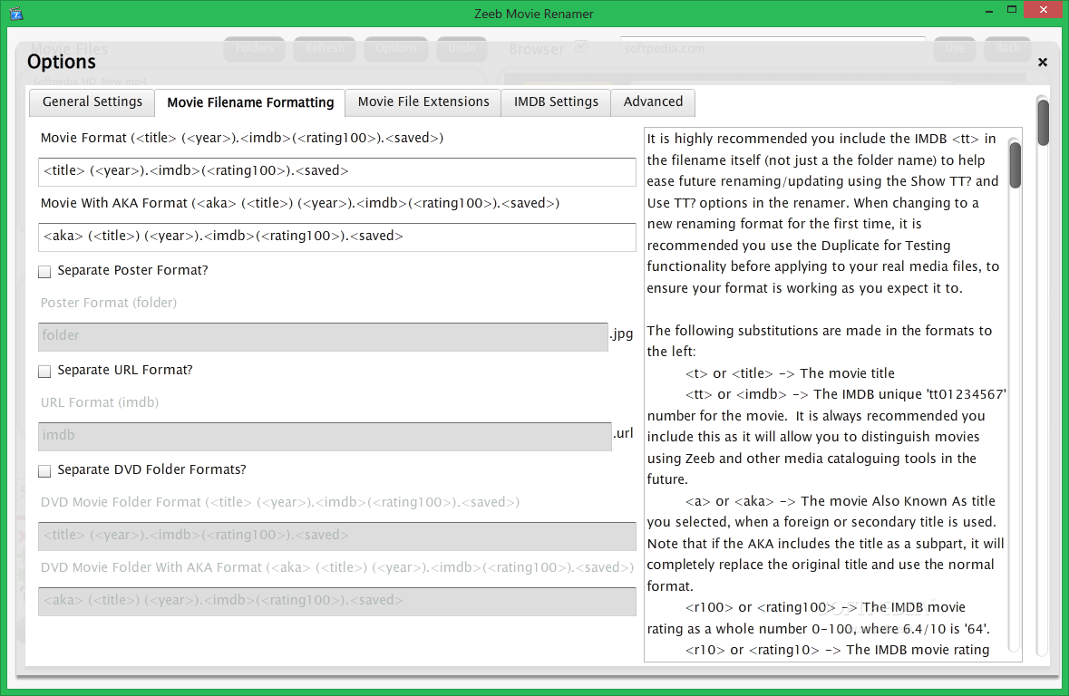1069x696 pixels.
Task: Click the DVD Movie Folder Format field
Action: click(336, 535)
